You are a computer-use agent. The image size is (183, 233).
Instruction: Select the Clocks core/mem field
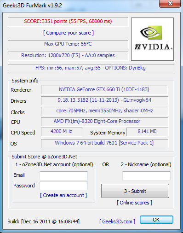[x=104, y=111]
